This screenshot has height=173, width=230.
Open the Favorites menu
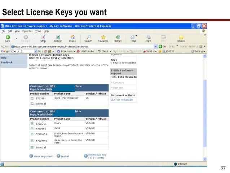pyautogui.click(x=27, y=31)
